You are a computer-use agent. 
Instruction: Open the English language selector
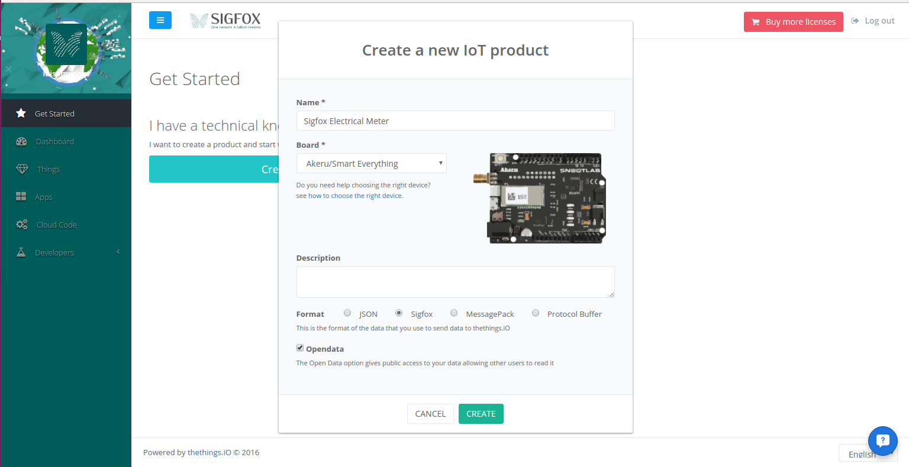pos(868,453)
